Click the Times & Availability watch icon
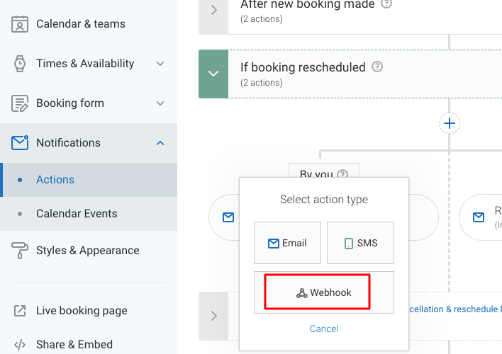The image size is (502, 354). 20,64
